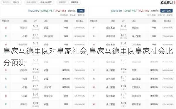Image resolution: width=176 pixels, height=109 pixels.
Task: Click the score in the 巴萨 row
Action: tap(35, 78)
